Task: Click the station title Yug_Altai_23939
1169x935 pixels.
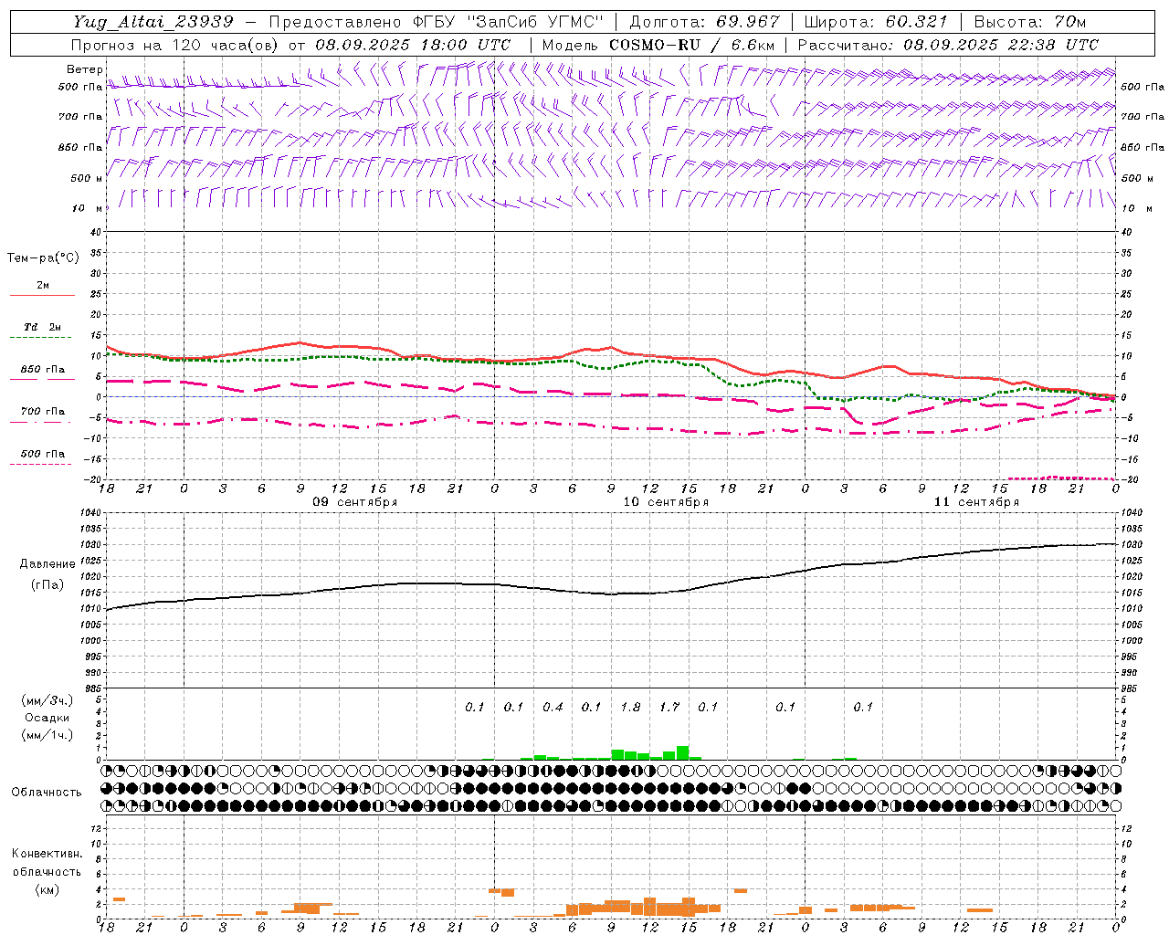Action: [153, 22]
